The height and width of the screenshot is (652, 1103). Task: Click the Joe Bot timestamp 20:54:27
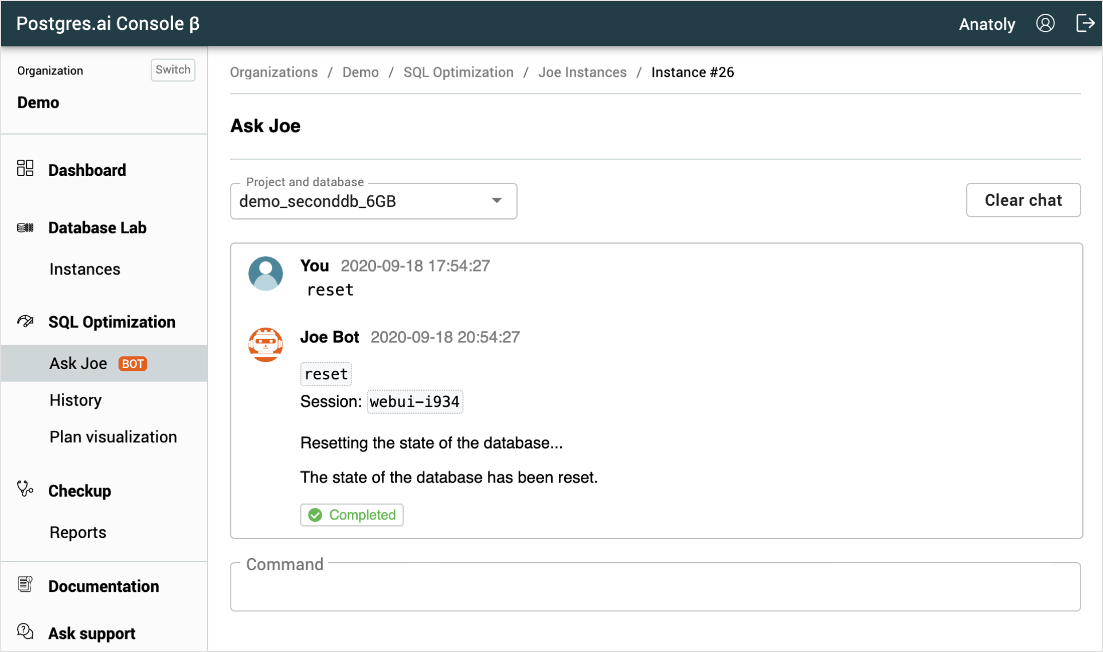coord(445,337)
